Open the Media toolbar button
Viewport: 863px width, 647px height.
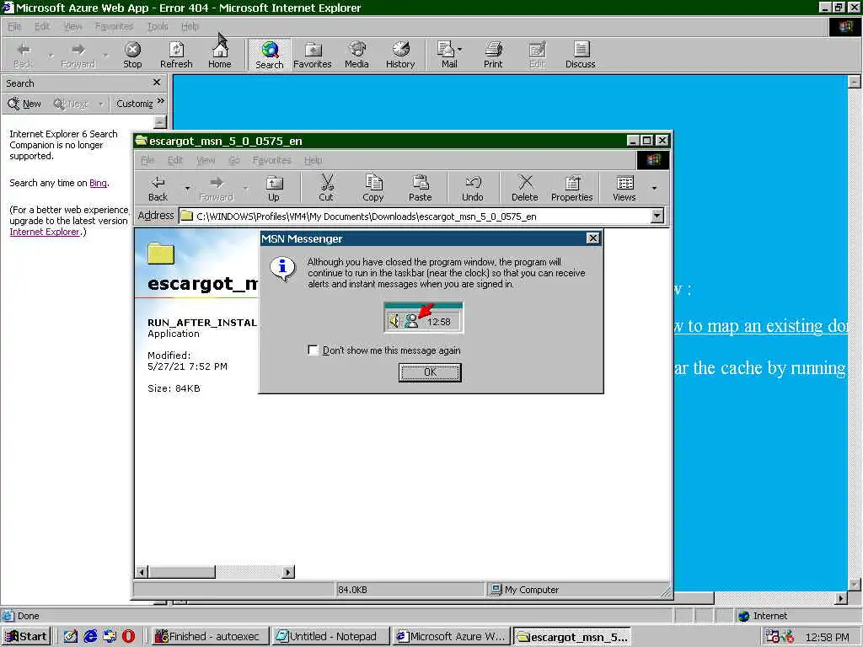click(x=356, y=55)
